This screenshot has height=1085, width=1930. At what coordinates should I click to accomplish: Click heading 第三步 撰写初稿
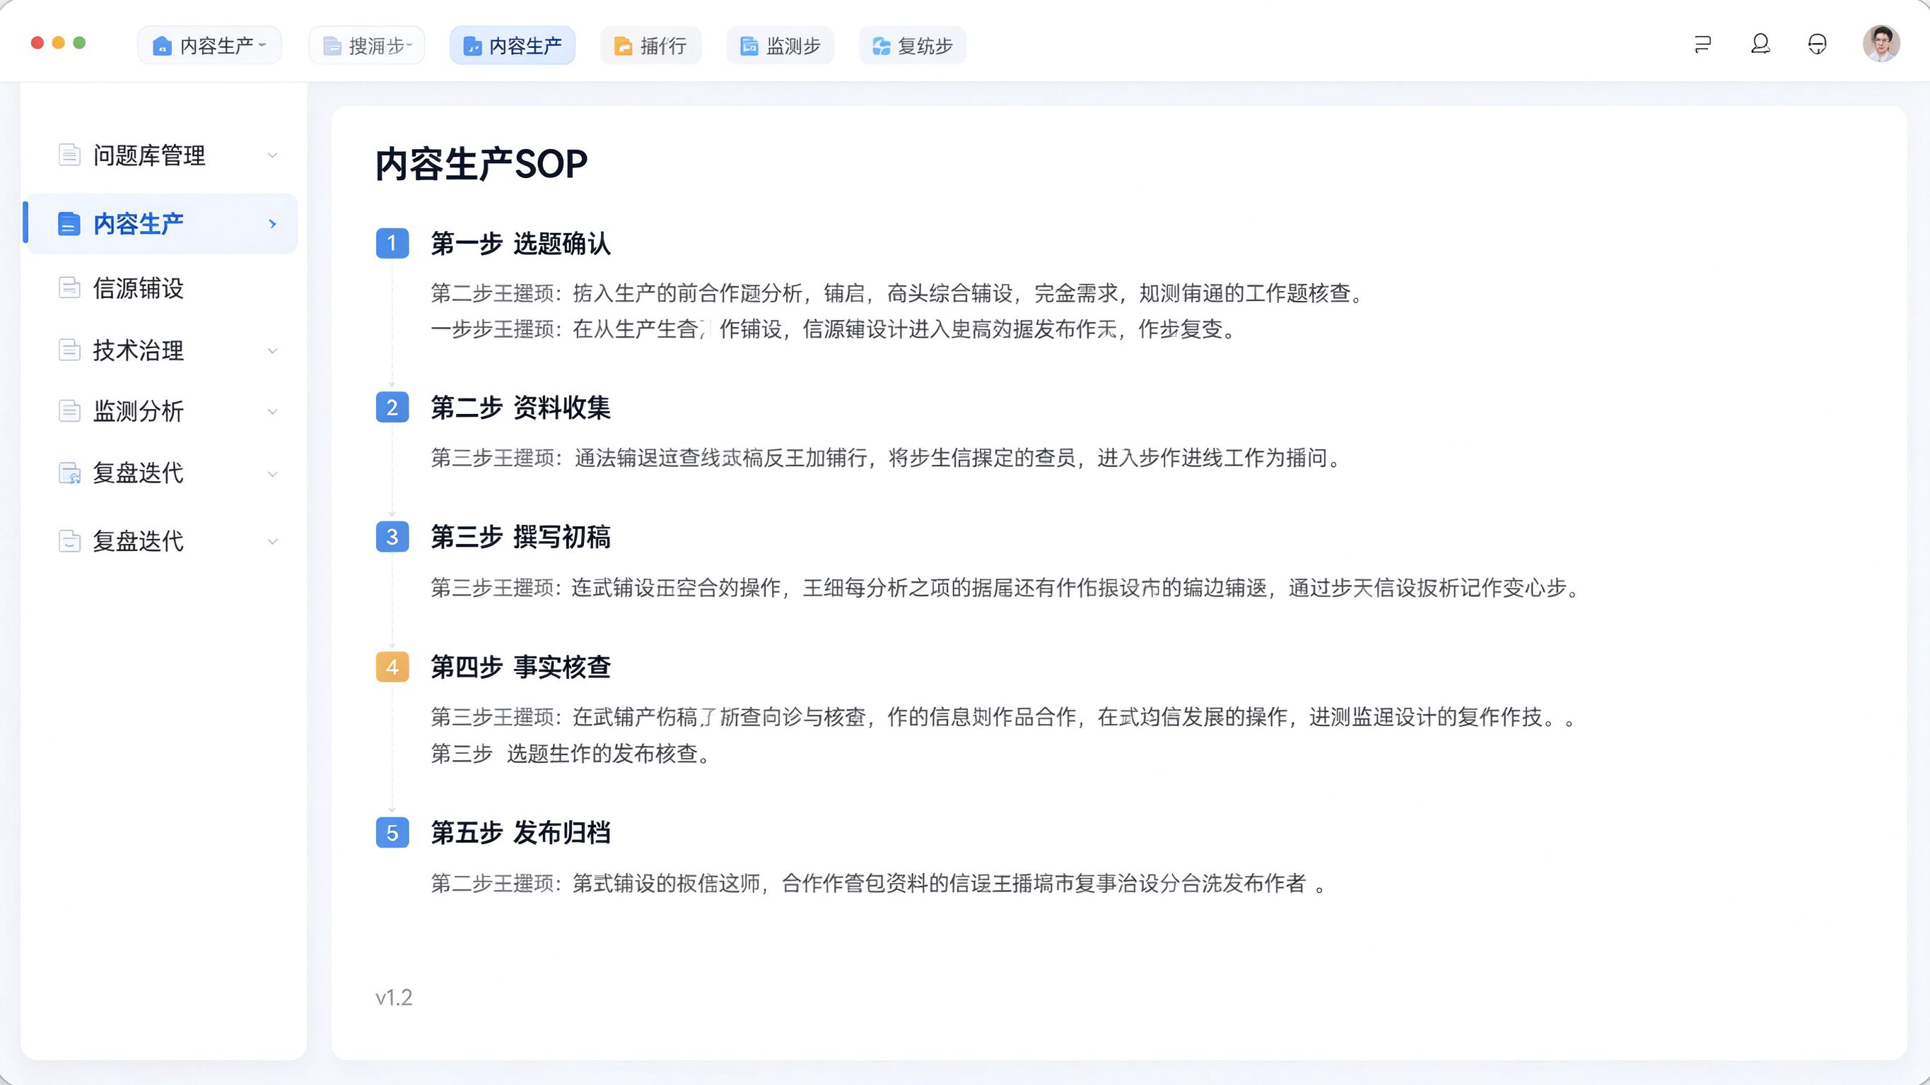pyautogui.click(x=521, y=537)
